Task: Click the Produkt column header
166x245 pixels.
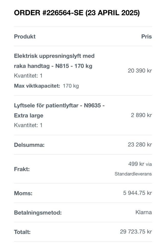Action: pos(25,36)
